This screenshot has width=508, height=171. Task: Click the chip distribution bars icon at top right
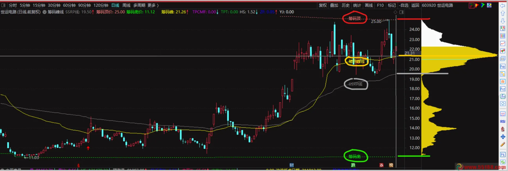(471, 5)
